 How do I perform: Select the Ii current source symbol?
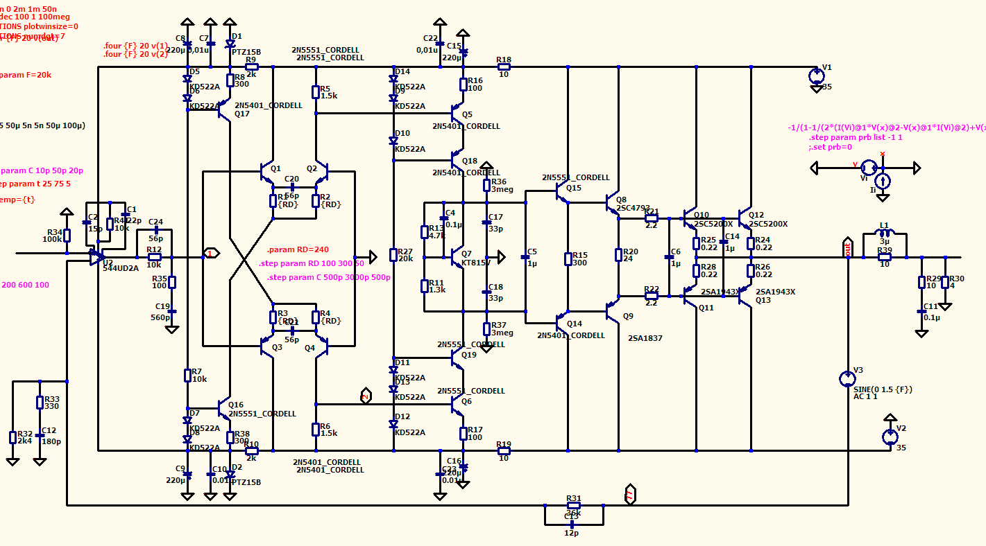click(883, 182)
